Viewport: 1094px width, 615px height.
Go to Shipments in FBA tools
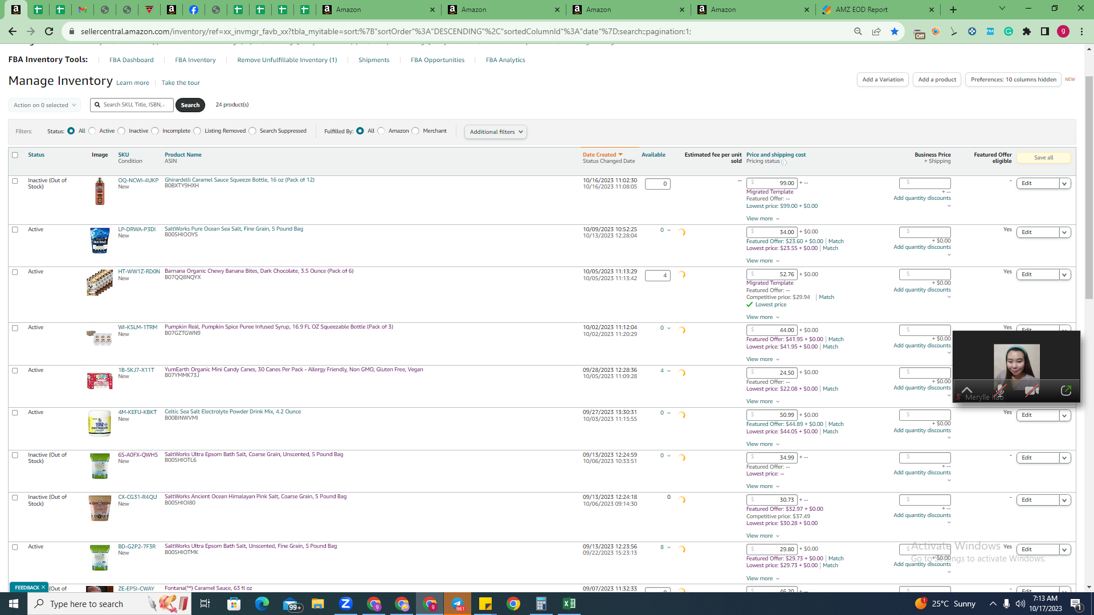[x=374, y=60]
